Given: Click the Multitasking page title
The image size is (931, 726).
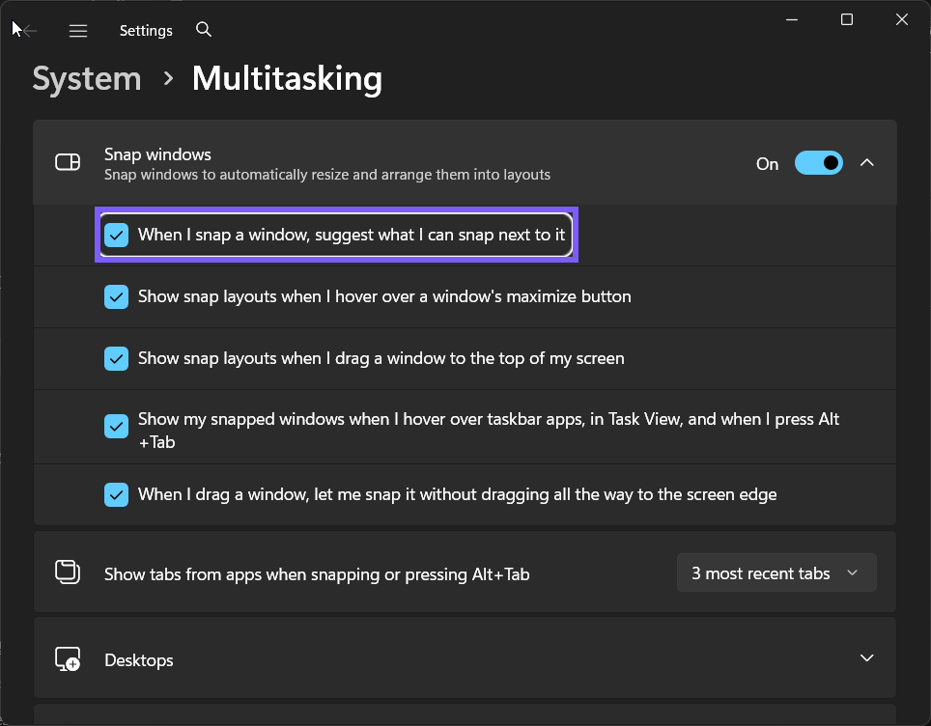Looking at the screenshot, I should click(288, 79).
